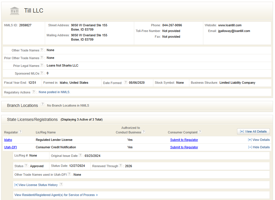Click phone number 844-267-9096

point(172,25)
